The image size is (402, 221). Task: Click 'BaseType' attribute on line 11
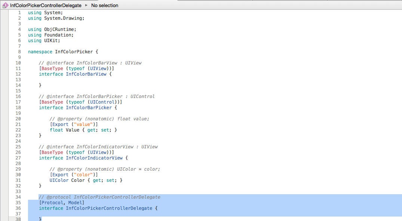[52, 69]
